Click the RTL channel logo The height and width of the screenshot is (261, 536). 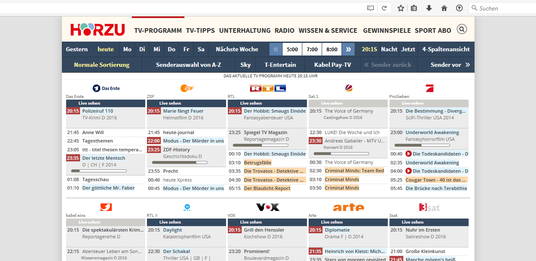pos(268,88)
